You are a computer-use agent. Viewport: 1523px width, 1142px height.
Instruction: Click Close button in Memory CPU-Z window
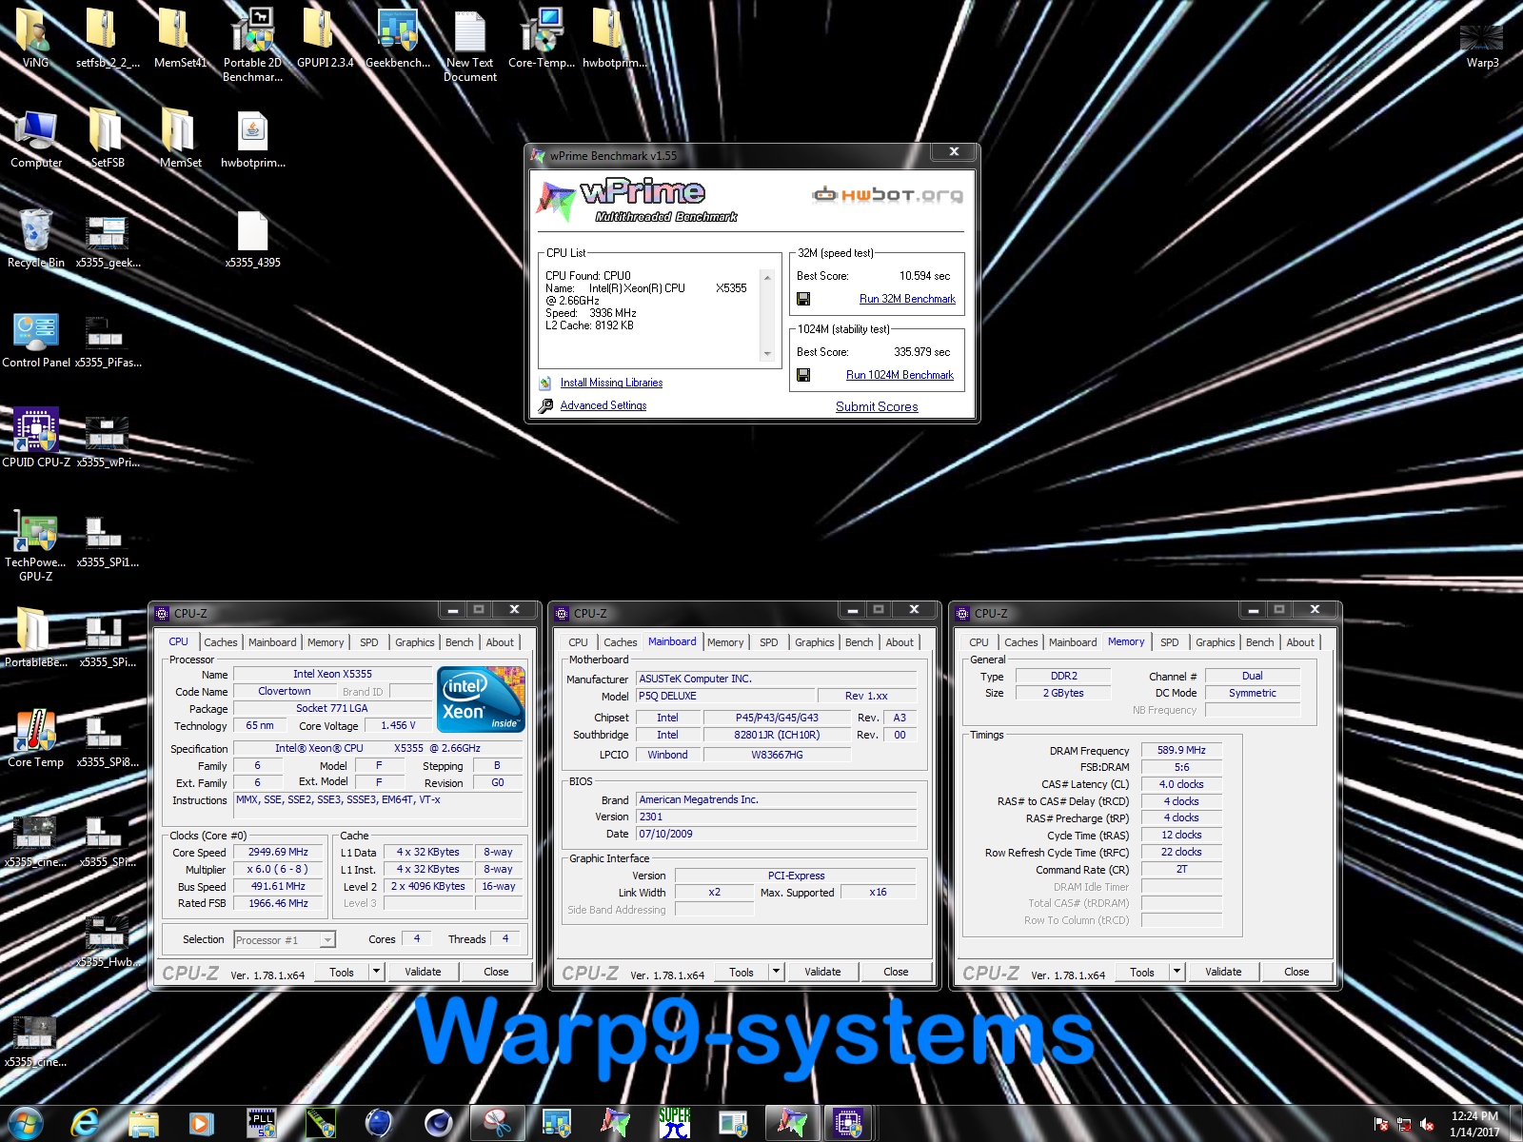click(x=1296, y=972)
